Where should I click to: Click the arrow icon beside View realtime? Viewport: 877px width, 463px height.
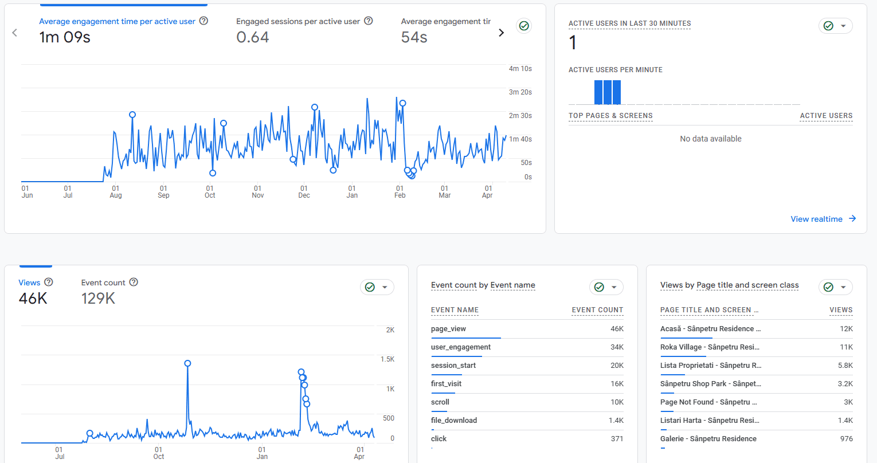(x=852, y=218)
